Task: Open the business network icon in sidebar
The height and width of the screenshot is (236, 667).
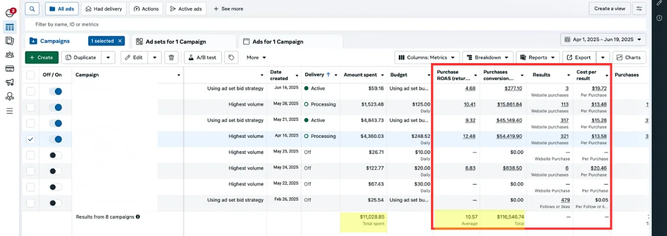Action: coord(10,96)
